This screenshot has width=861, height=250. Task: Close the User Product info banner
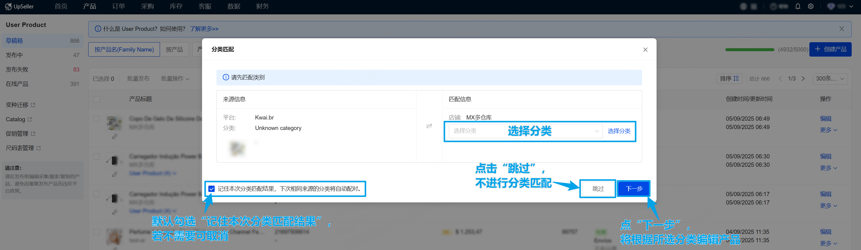coord(841,29)
